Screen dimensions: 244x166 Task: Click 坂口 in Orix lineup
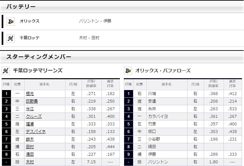[x=152, y=132]
